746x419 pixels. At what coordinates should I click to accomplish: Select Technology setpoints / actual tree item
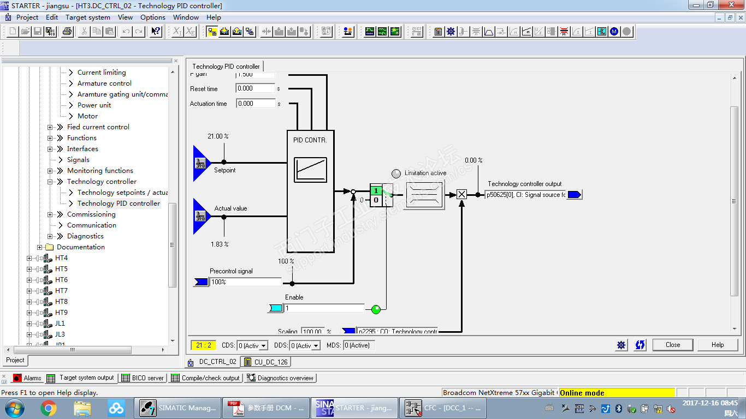click(122, 193)
